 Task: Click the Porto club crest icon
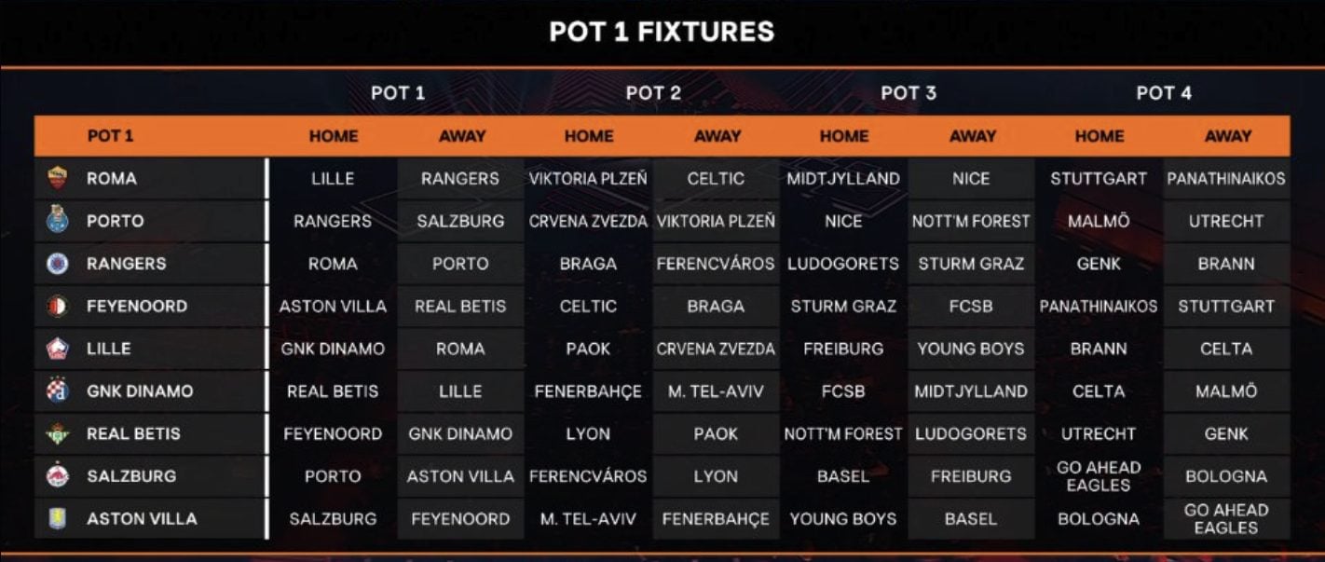(58, 221)
